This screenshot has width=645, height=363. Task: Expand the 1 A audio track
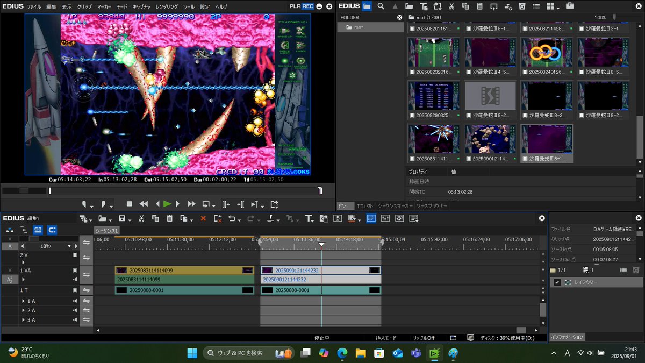point(23,301)
